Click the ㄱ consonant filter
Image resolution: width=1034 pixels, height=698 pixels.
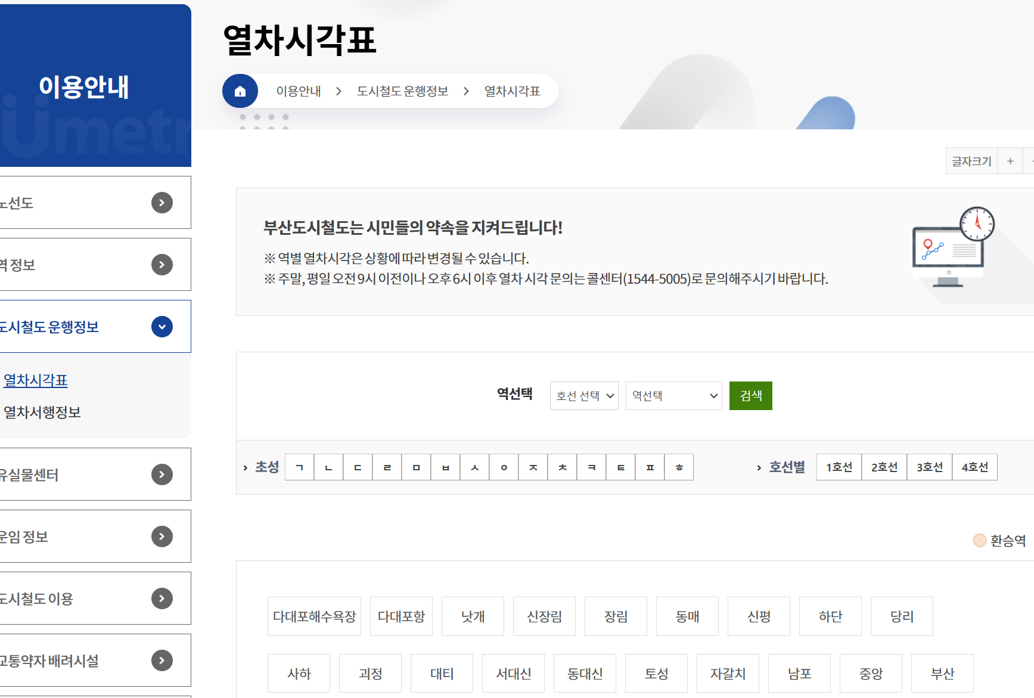(x=299, y=467)
